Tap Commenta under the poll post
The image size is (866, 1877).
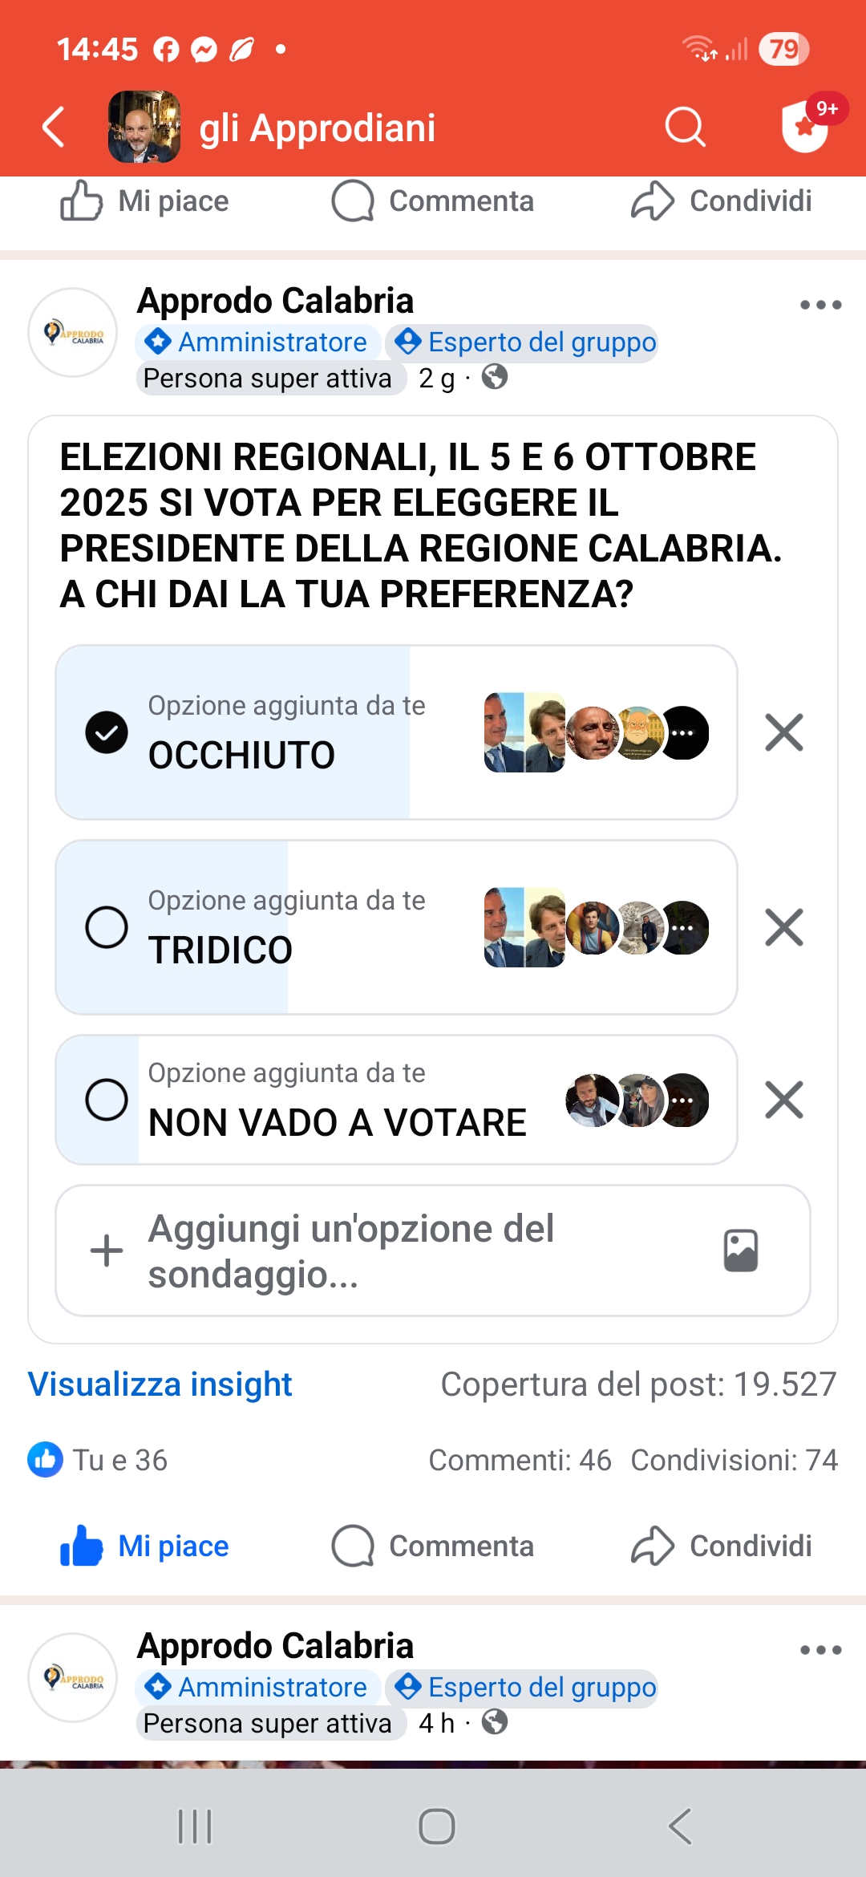433,1546
